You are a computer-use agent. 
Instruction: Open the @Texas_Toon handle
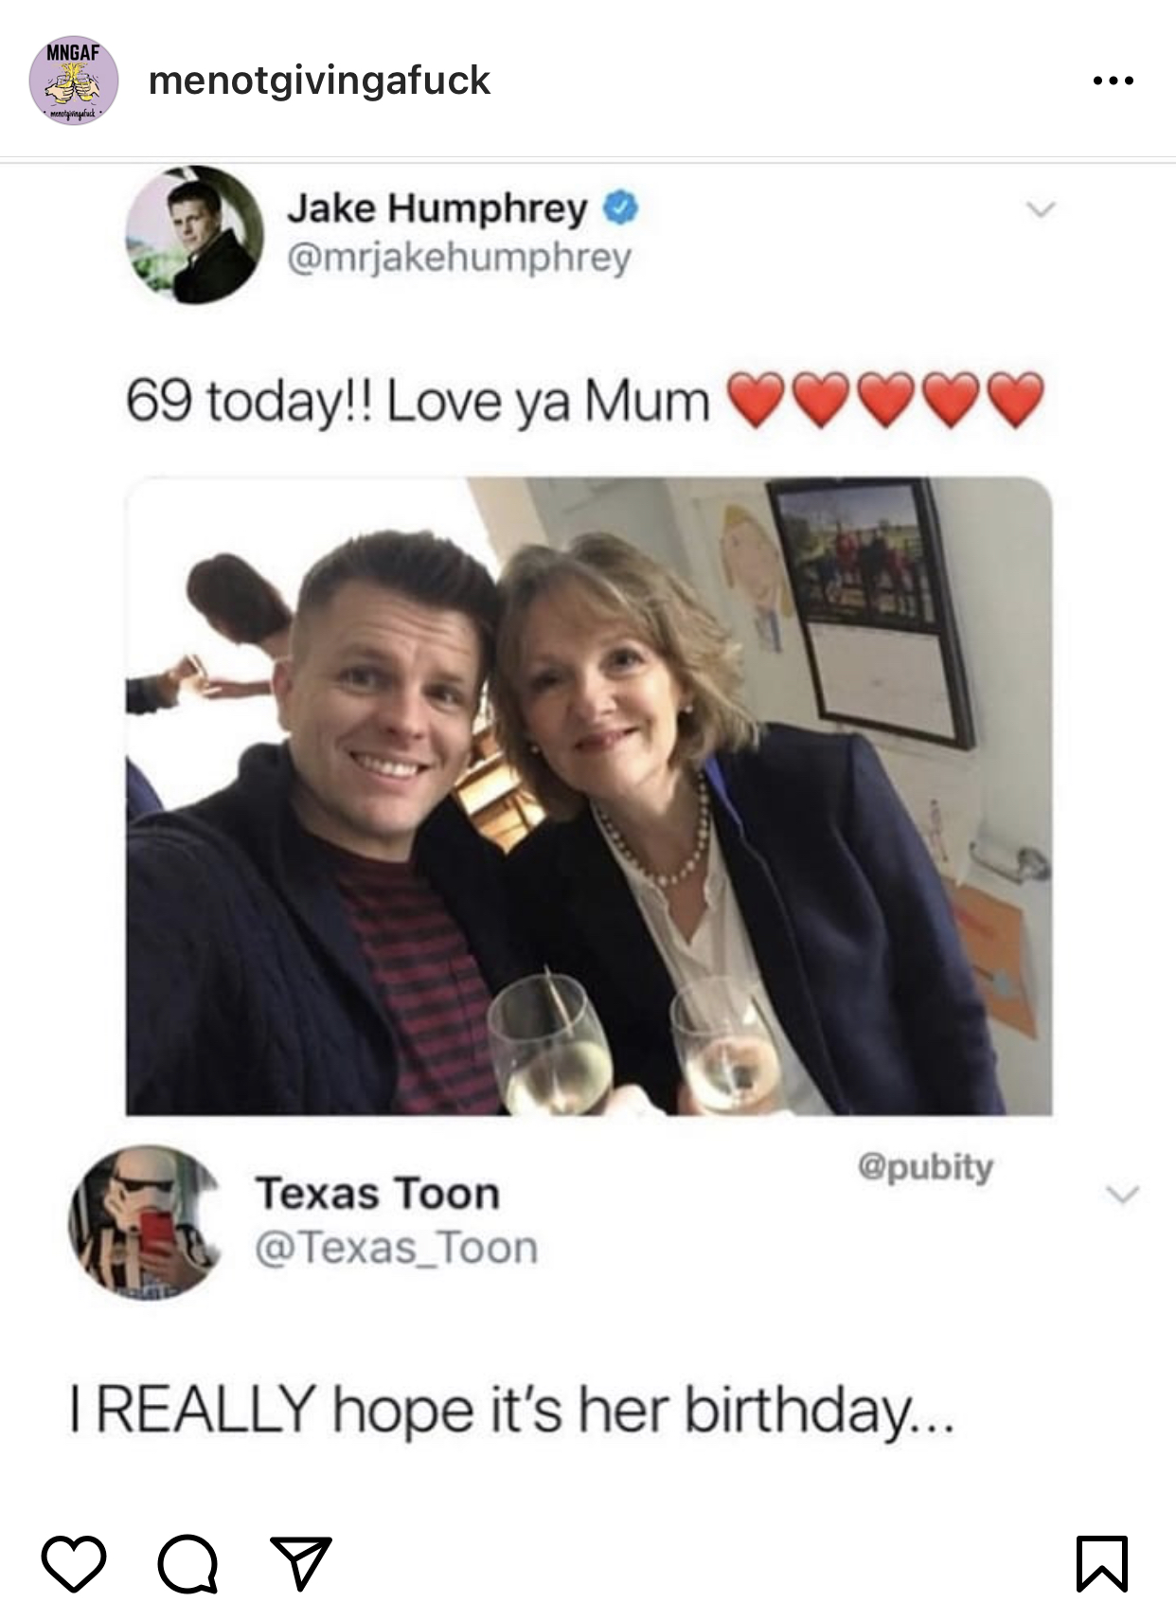pos(396,1248)
